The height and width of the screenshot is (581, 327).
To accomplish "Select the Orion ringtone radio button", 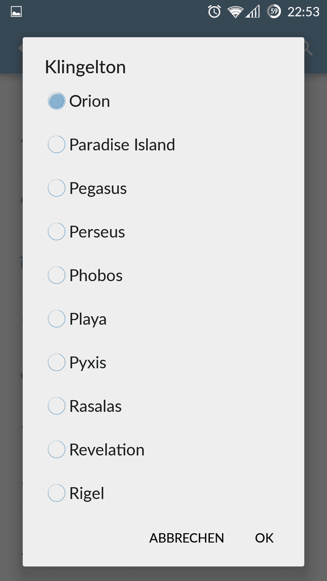I will click(56, 101).
